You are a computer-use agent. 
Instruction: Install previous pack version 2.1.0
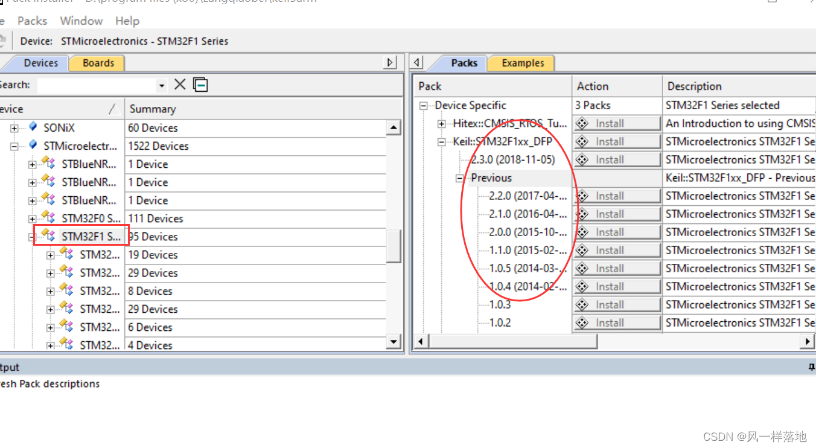617,214
